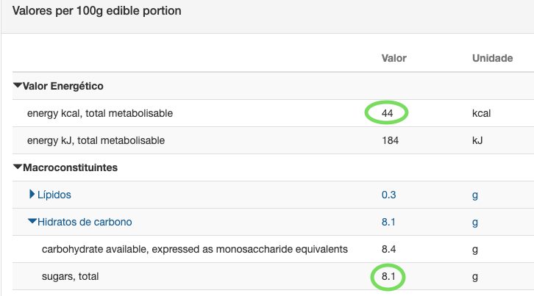Collapse the Valor Energético section triangle

pyautogui.click(x=18, y=85)
